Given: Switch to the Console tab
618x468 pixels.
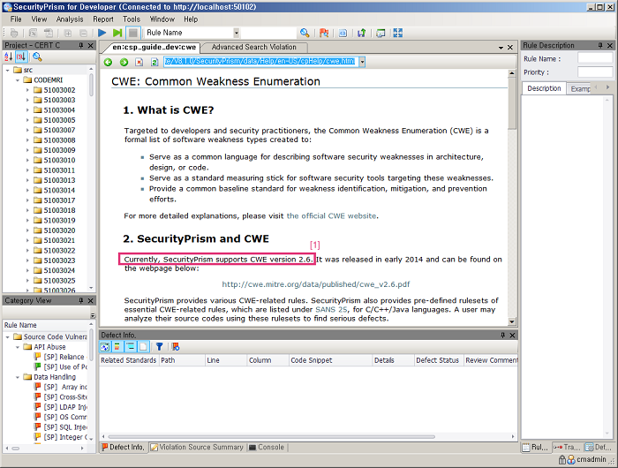Looking at the screenshot, I should [267, 447].
